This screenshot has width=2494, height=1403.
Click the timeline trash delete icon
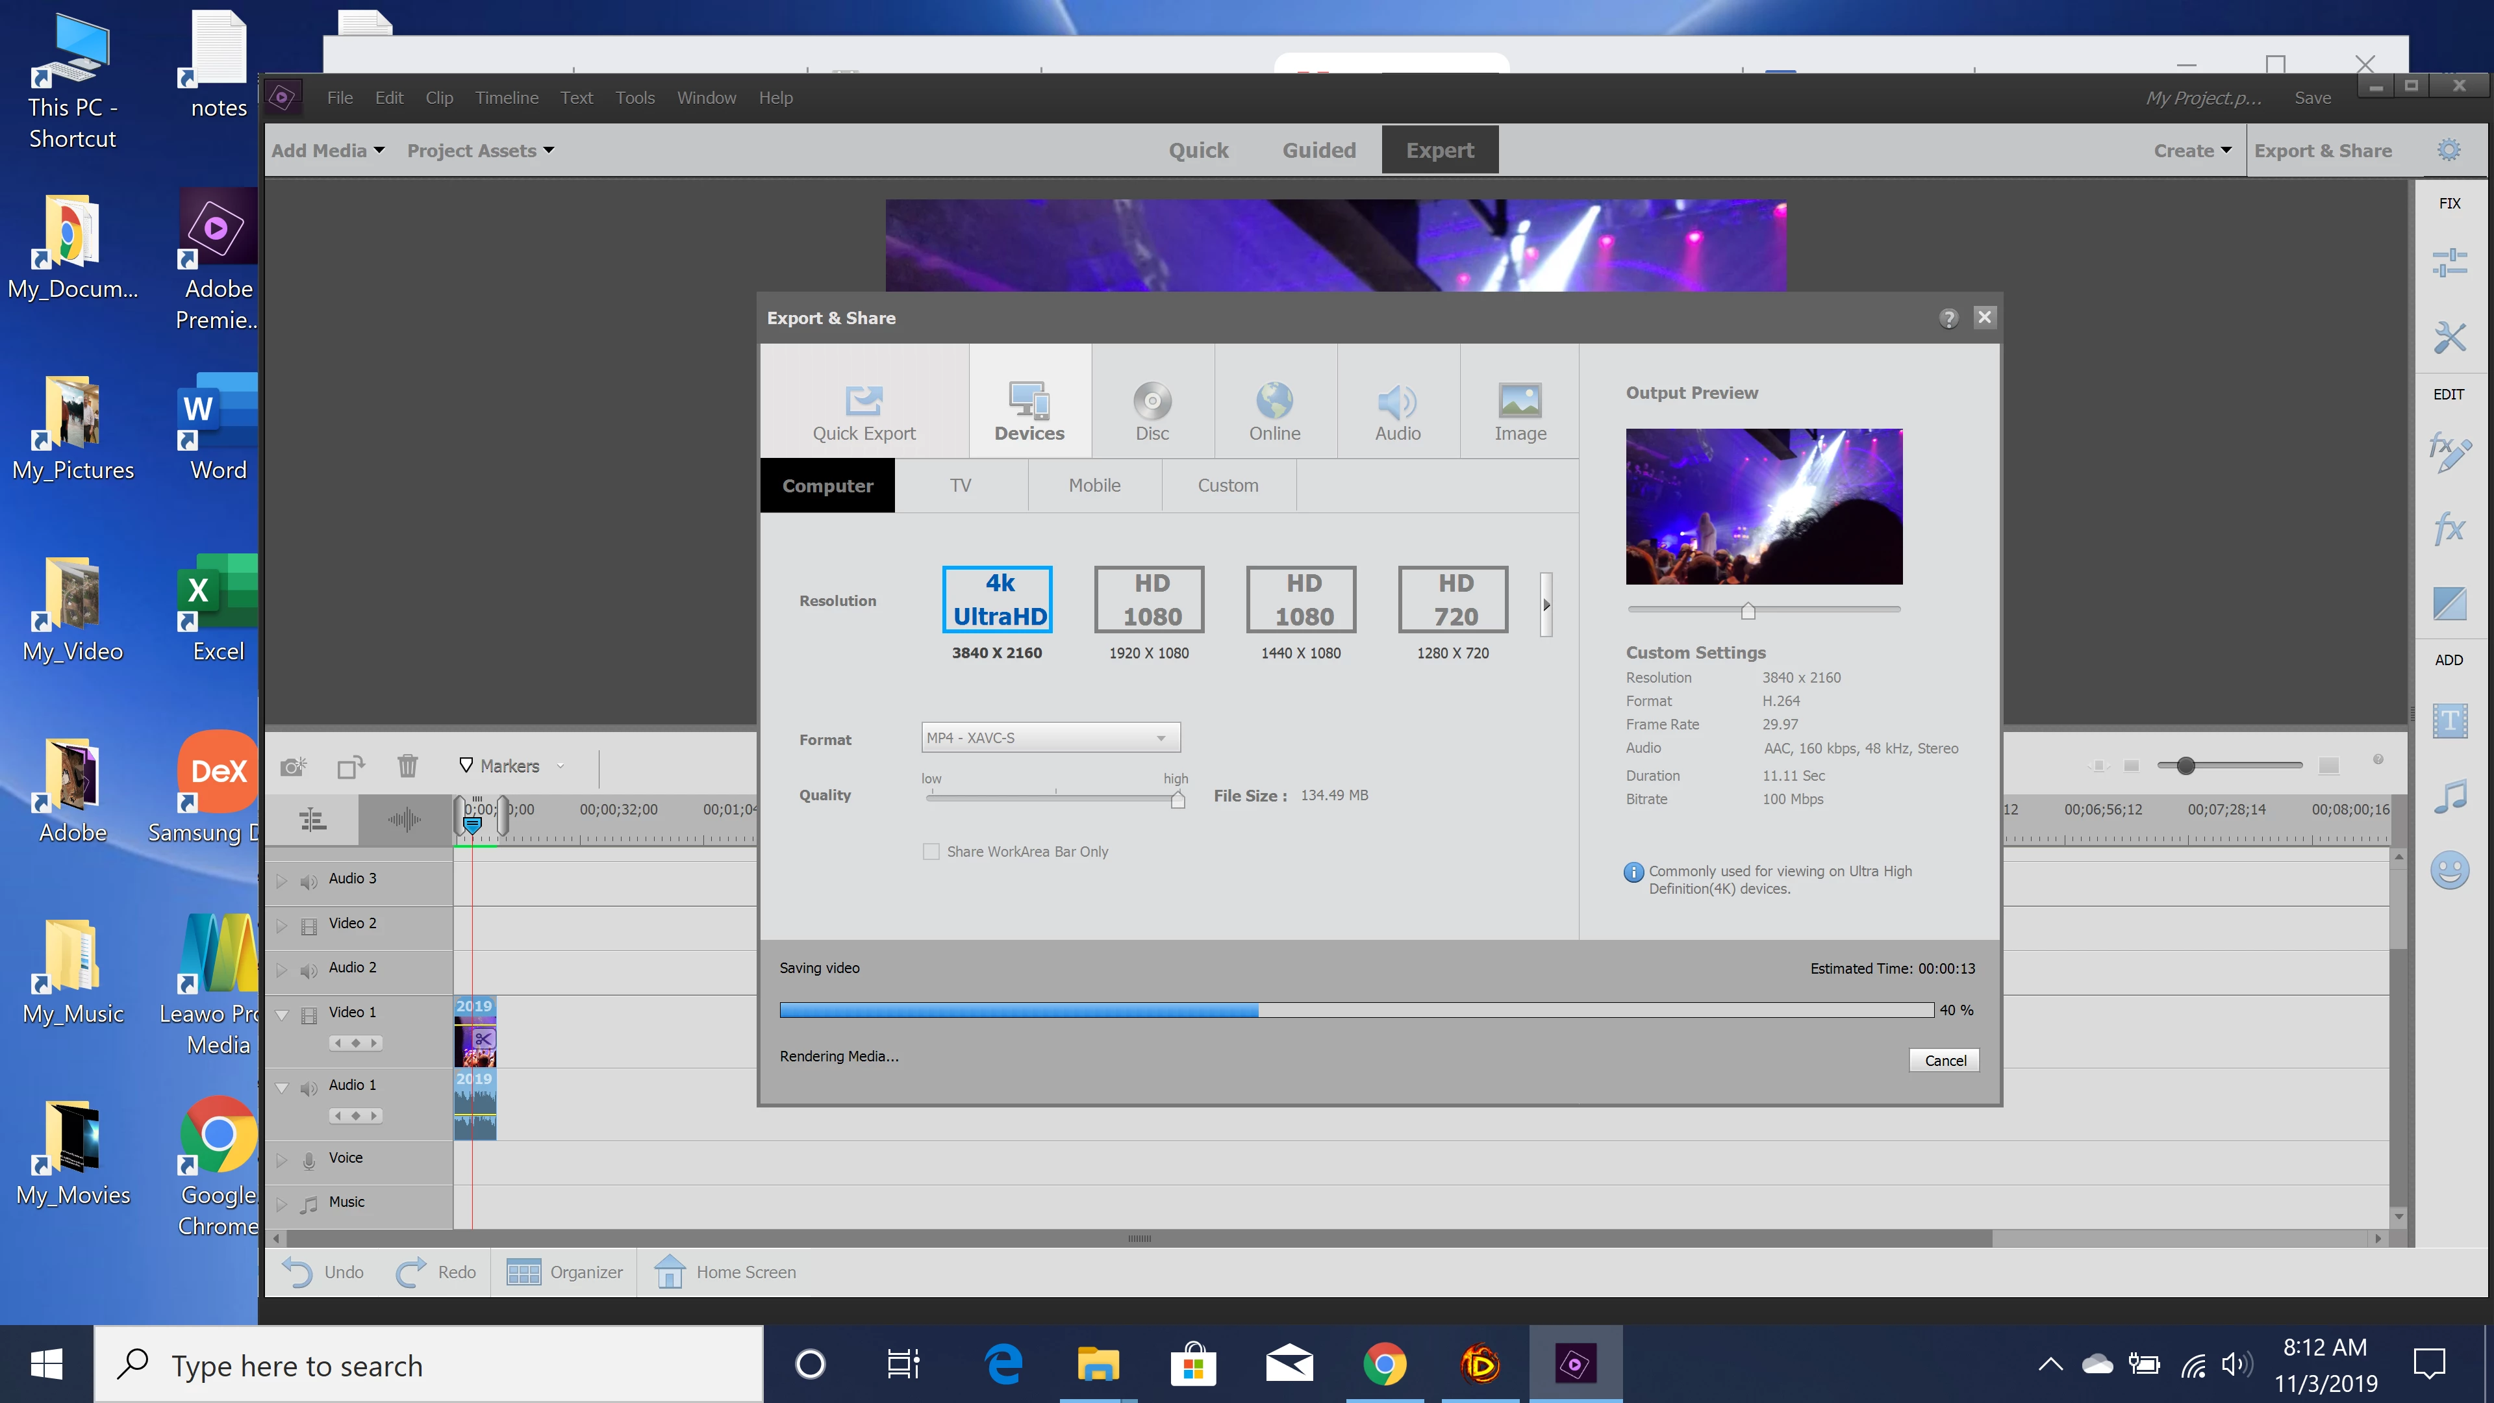point(408,766)
